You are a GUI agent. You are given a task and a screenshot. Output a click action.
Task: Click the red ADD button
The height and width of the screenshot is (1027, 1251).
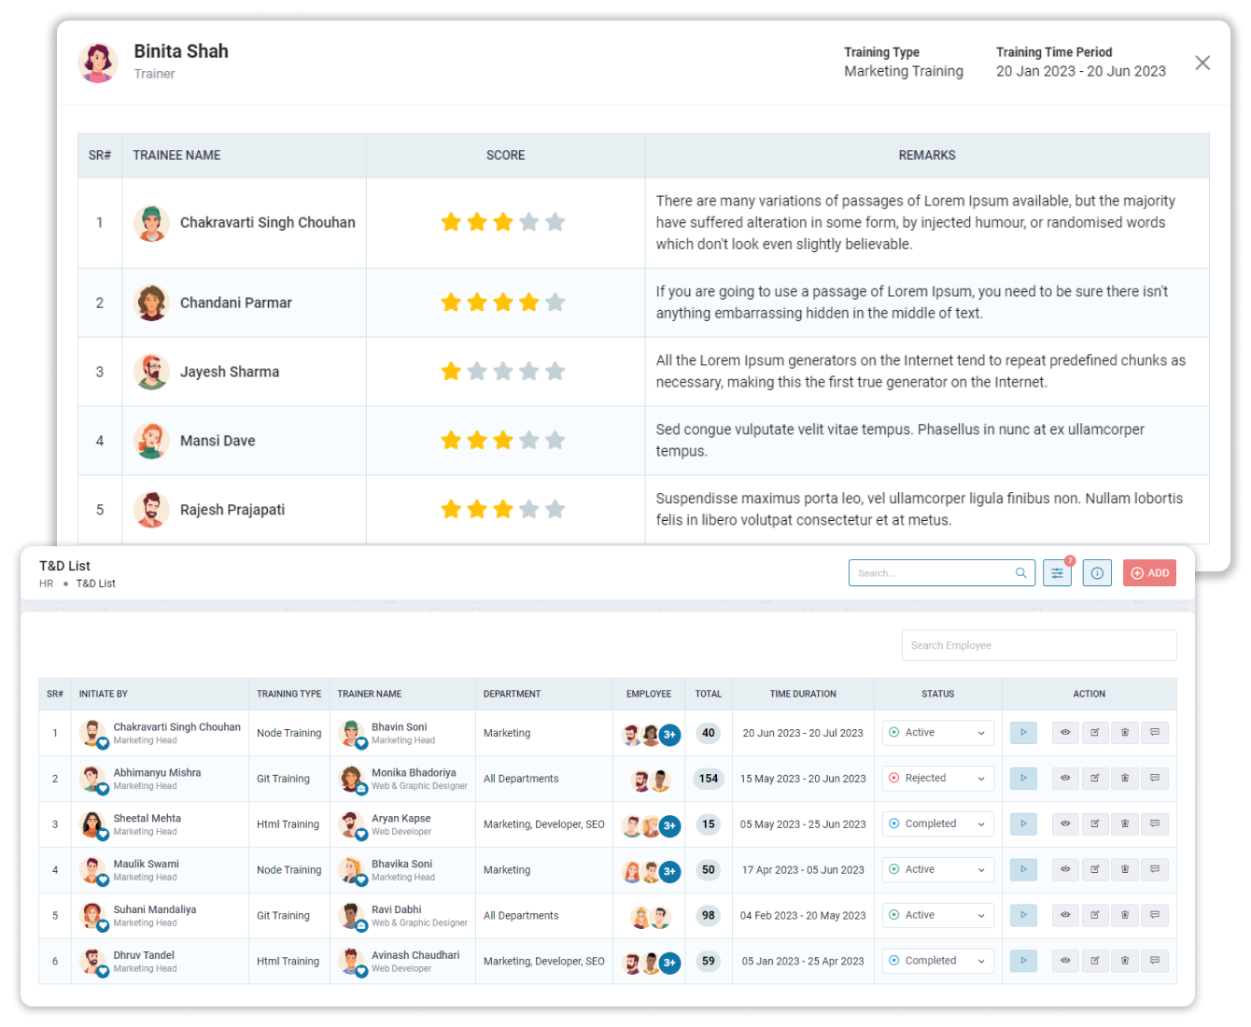click(x=1149, y=573)
